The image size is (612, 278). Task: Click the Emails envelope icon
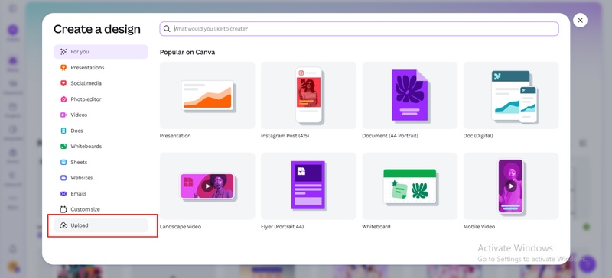click(x=63, y=193)
